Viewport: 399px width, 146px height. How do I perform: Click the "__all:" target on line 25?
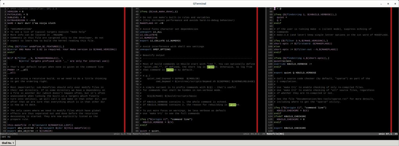[x=12, y=73]
